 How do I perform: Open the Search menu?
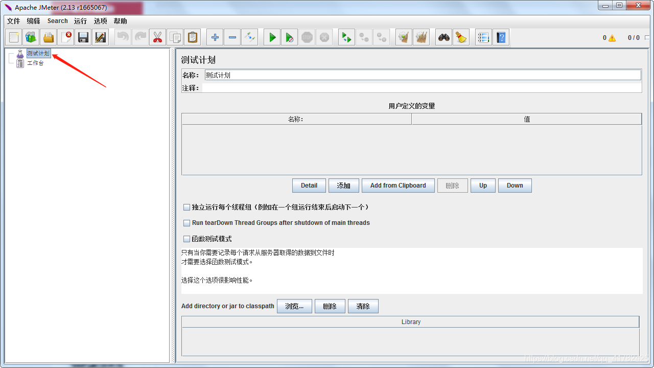[58, 21]
